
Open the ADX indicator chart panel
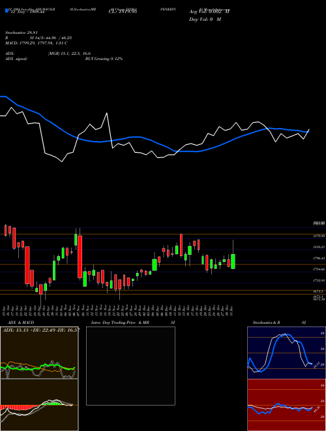pyautogui.click(x=39, y=353)
